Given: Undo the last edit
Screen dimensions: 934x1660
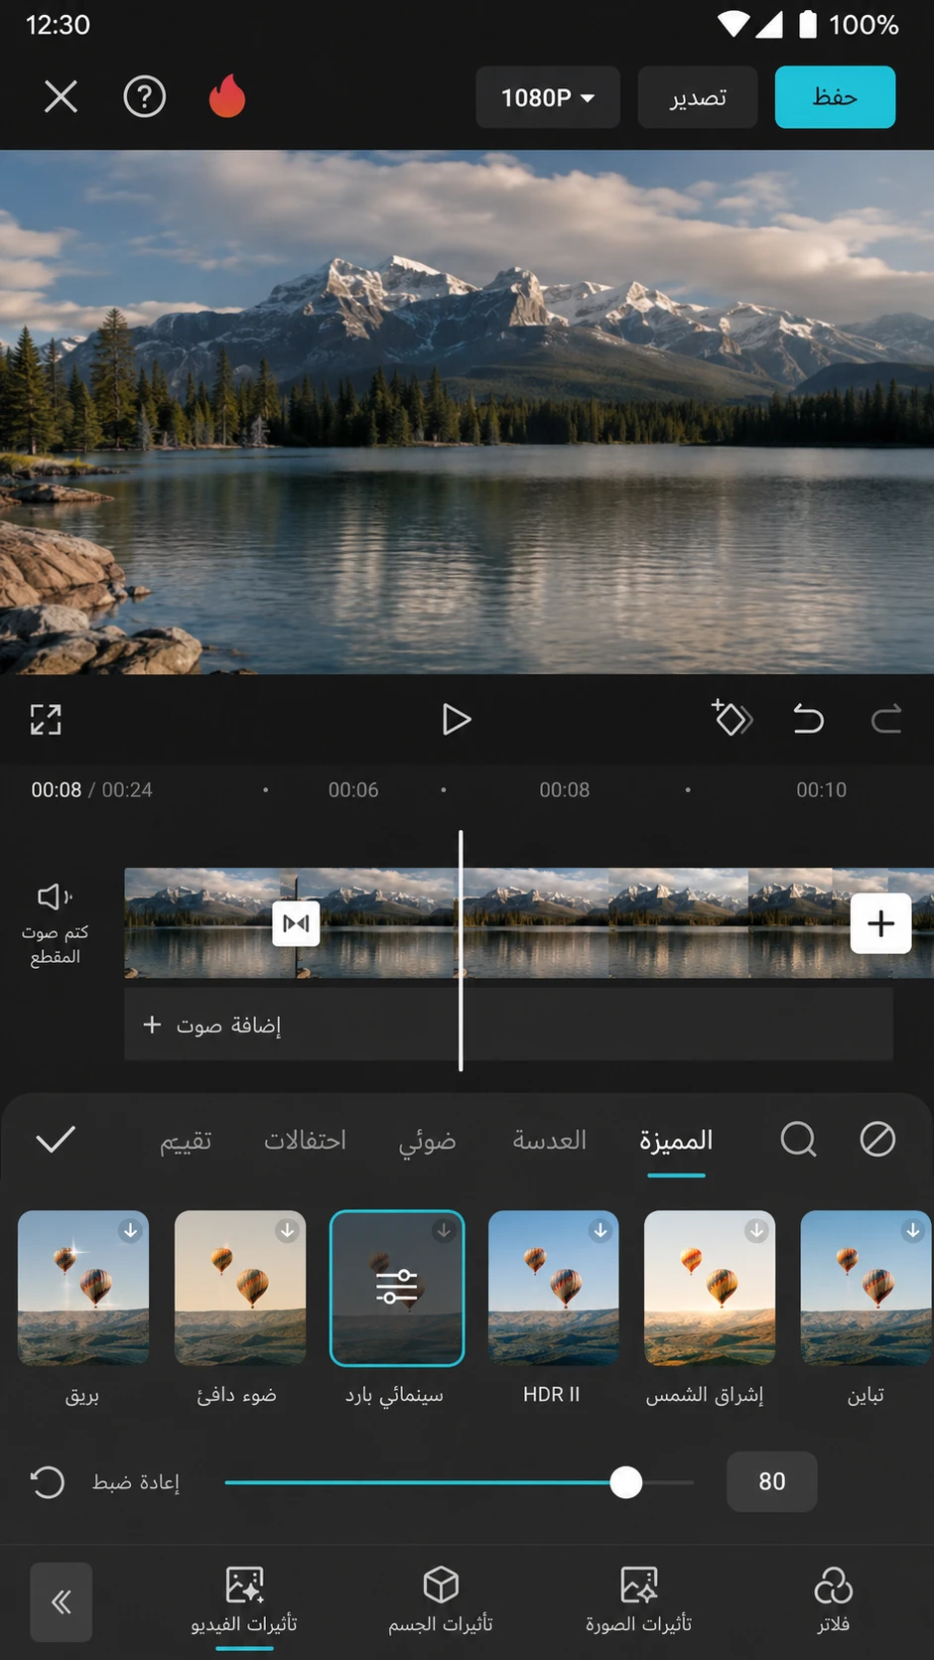Looking at the screenshot, I should click(x=809, y=718).
